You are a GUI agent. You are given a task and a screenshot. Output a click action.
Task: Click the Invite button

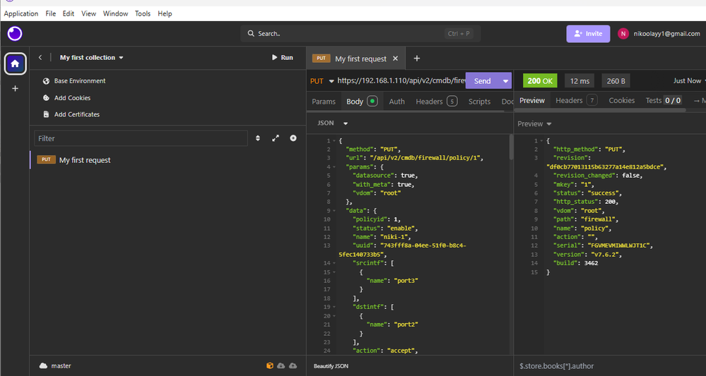point(587,33)
